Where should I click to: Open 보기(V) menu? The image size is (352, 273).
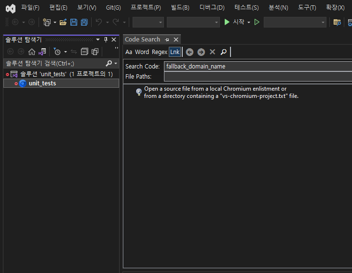pos(87,8)
